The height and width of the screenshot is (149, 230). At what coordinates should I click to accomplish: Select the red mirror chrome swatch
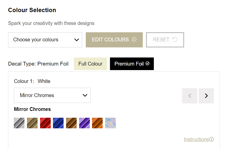tap(45, 123)
